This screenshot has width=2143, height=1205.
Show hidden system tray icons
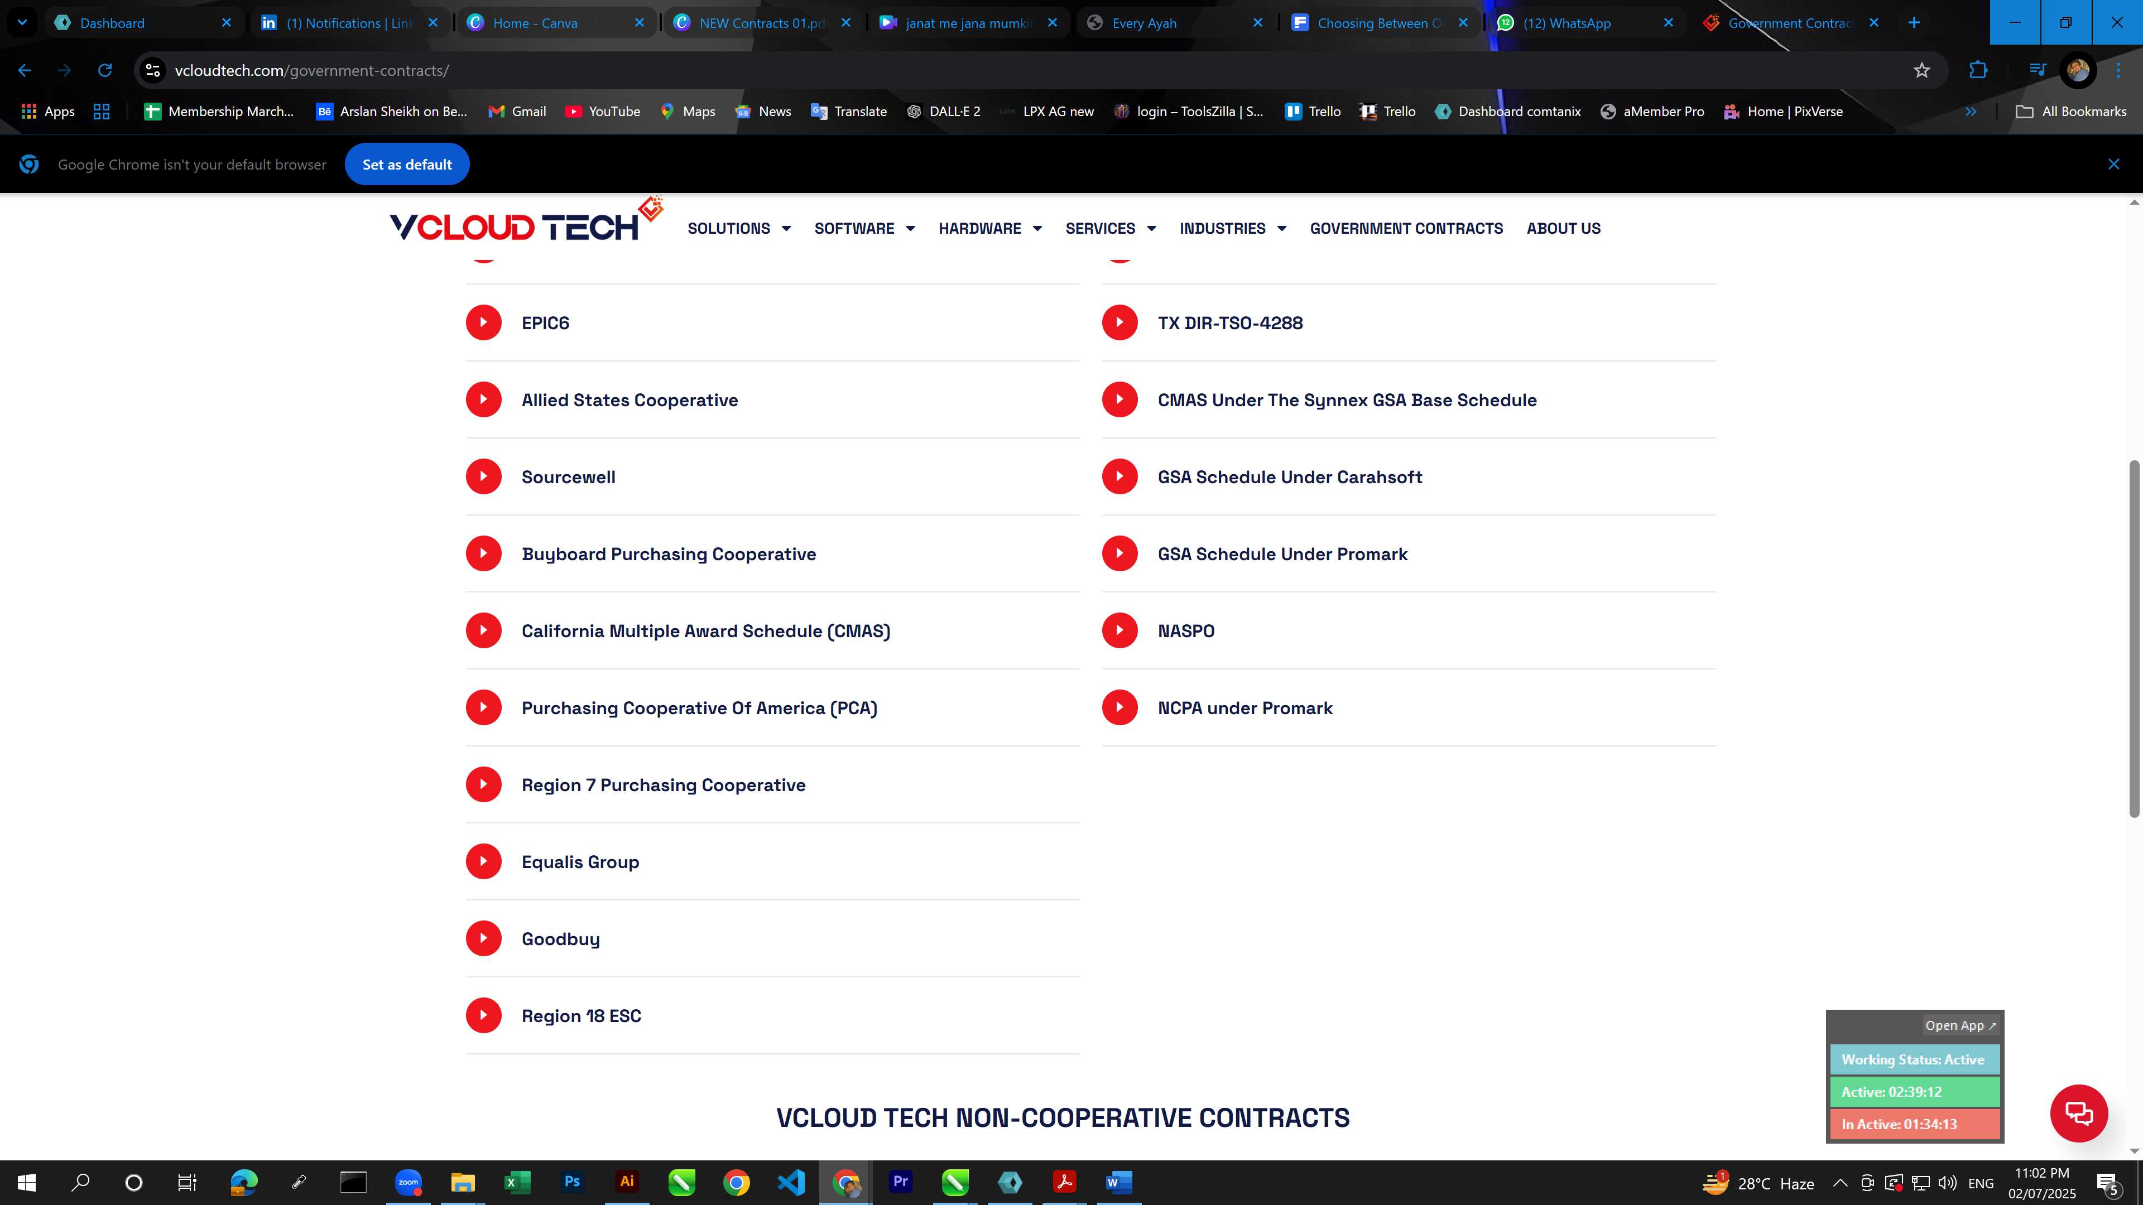1840,1183
